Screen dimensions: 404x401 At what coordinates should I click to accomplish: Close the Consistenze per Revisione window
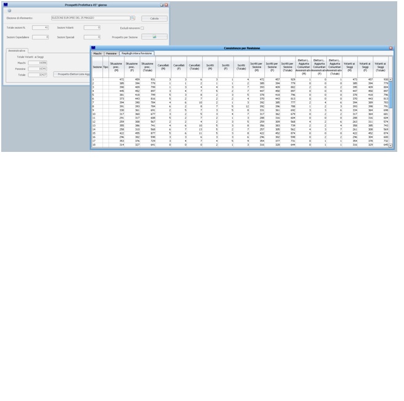click(390, 48)
